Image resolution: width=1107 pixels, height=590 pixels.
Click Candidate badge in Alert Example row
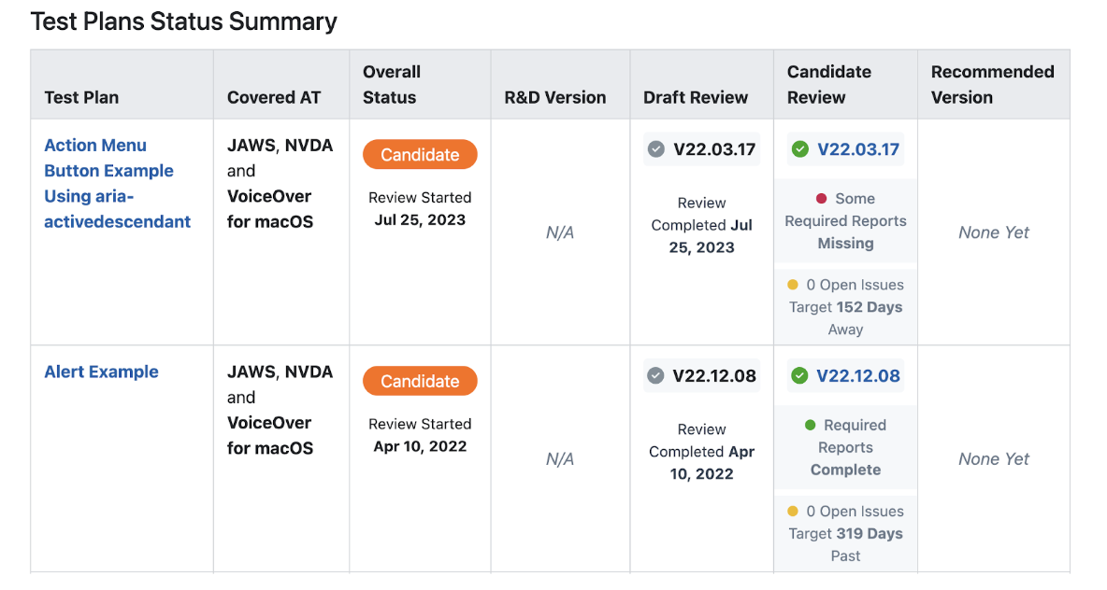[x=420, y=381]
